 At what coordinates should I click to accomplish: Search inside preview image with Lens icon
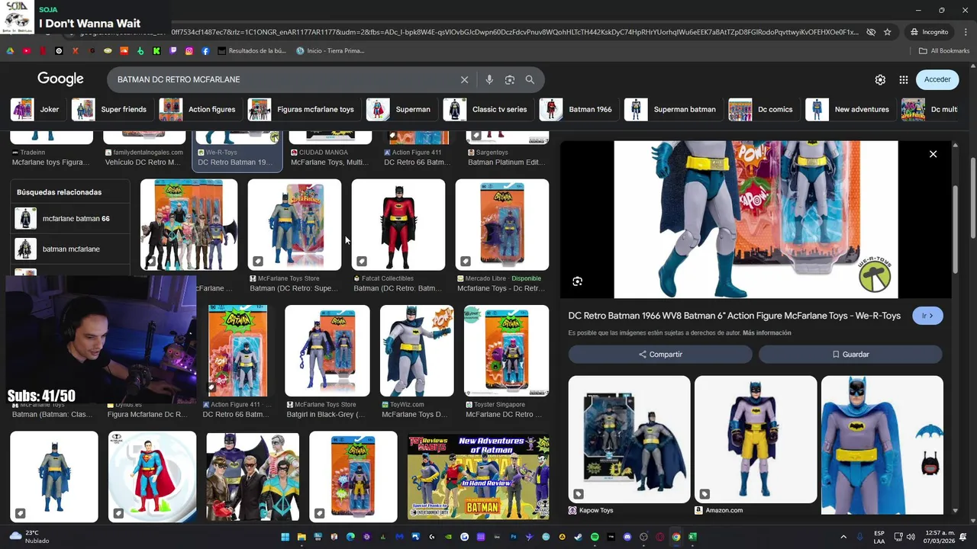578,281
